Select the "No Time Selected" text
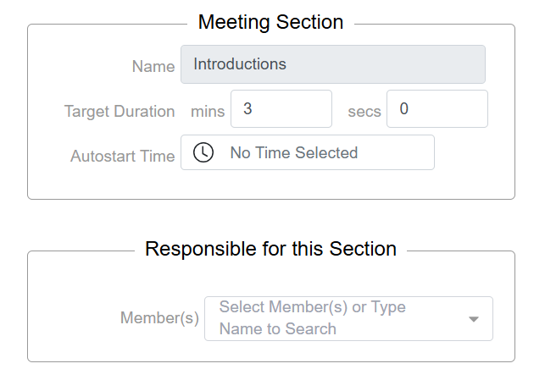This screenshot has height=369, width=545. 294,153
